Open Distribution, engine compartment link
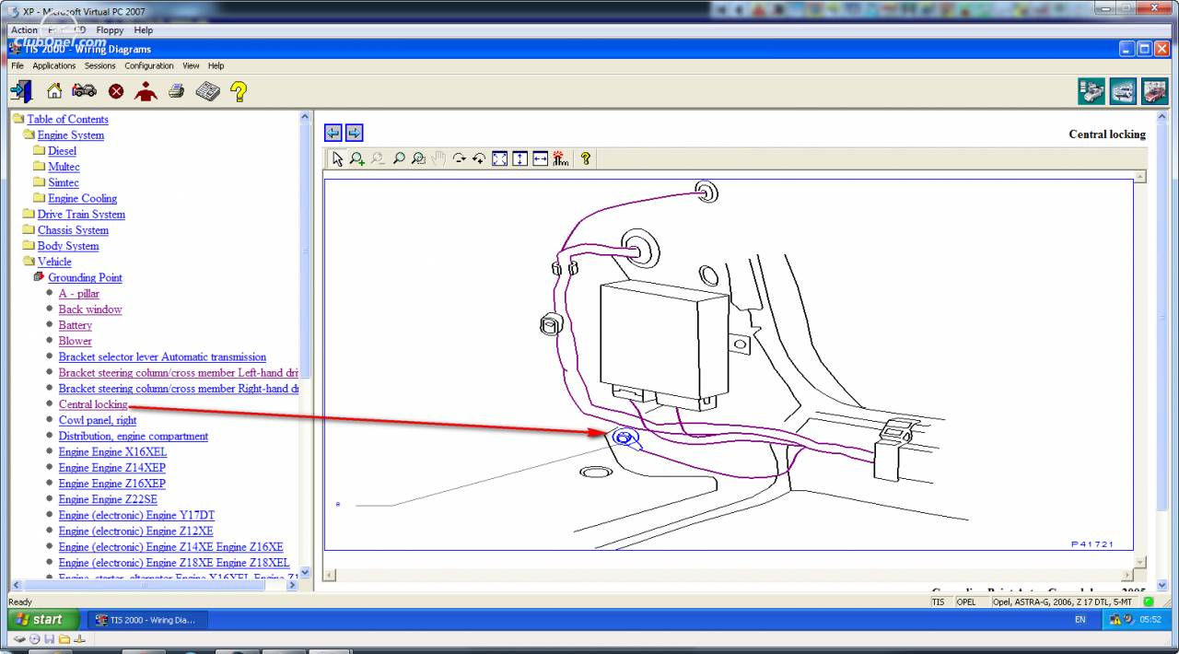Image resolution: width=1179 pixels, height=654 pixels. [134, 436]
